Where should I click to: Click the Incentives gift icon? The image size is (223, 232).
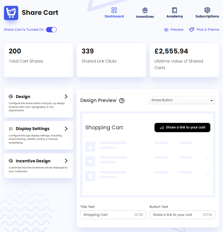pyautogui.click(x=145, y=10)
